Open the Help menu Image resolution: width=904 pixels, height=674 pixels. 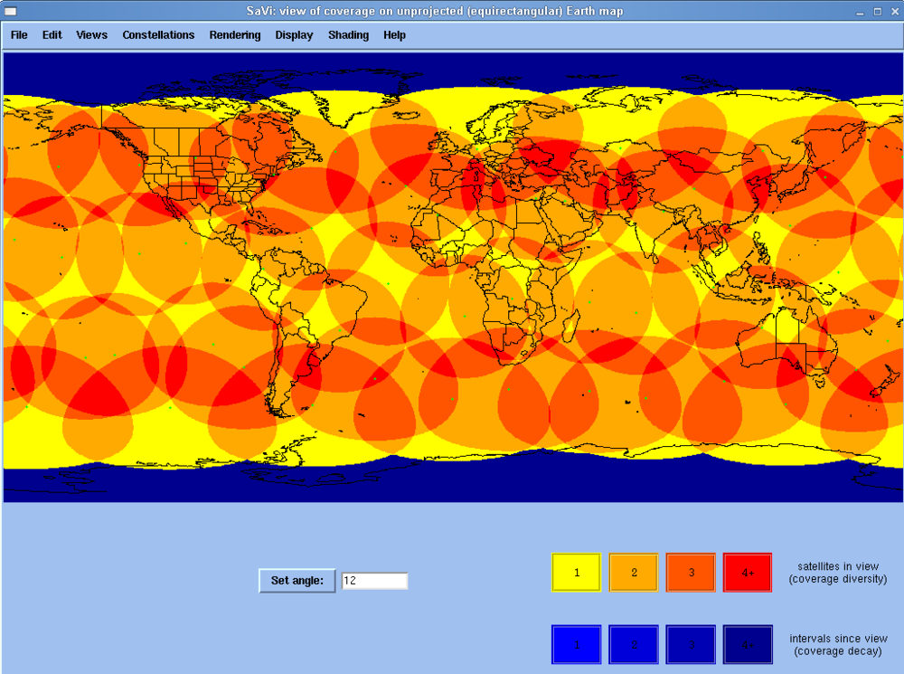click(x=394, y=35)
